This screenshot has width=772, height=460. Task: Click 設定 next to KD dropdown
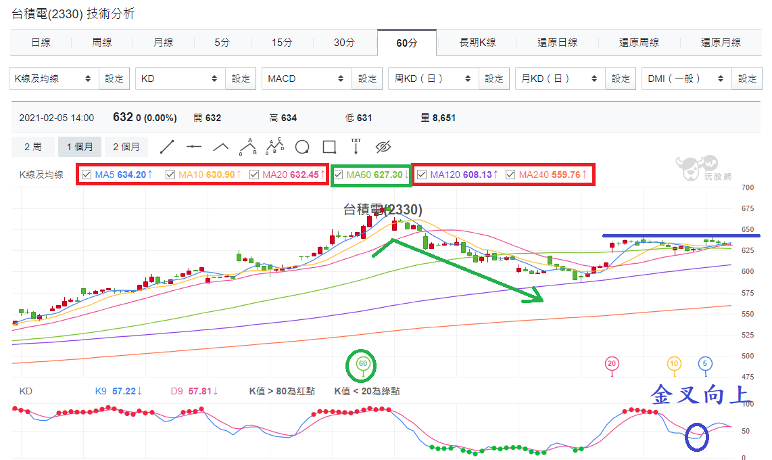click(241, 78)
